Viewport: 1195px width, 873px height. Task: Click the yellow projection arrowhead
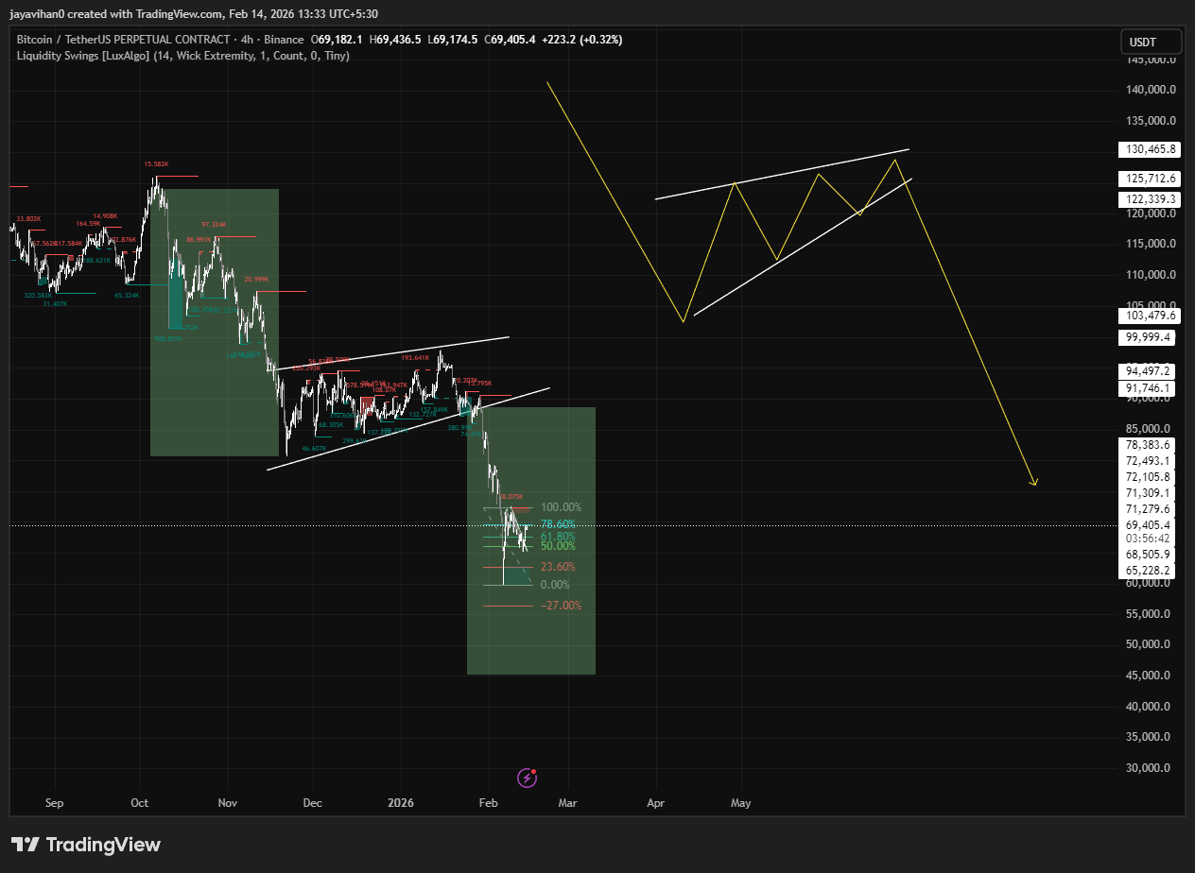click(1034, 483)
